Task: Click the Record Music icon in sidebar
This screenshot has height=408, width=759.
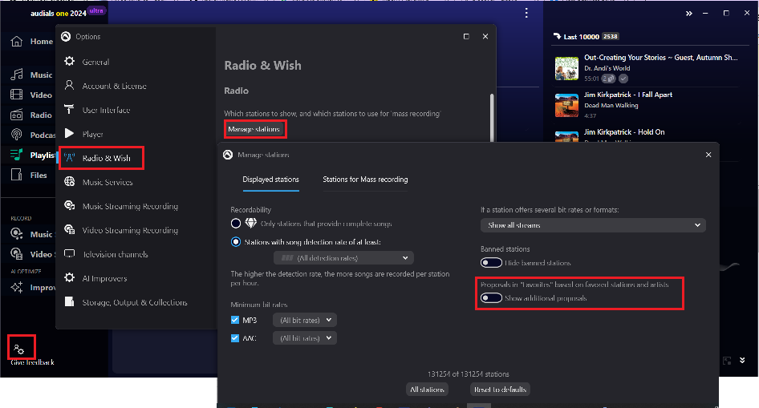Action: tap(17, 233)
